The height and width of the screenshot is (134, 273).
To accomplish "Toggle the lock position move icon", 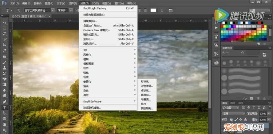I will coord(241,119).
